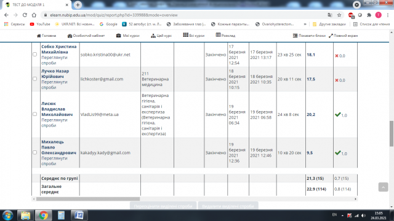Open the extensions puzzle icon

pos(369,15)
